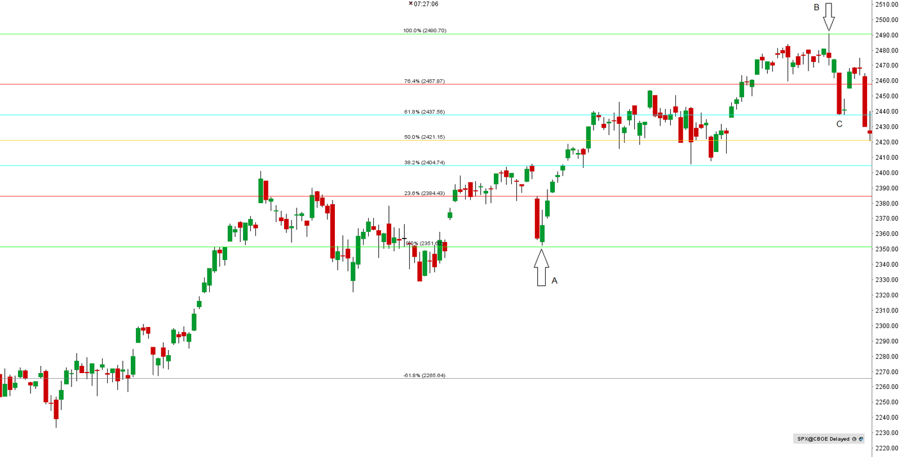Click the 2230.00 price axis label

tap(886, 433)
